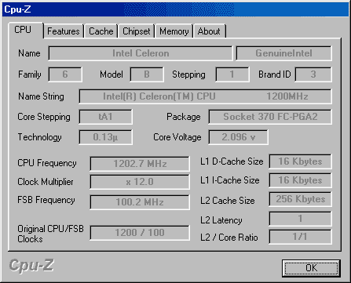
Task: Click the 'Model' label
Action: [x=112, y=74]
